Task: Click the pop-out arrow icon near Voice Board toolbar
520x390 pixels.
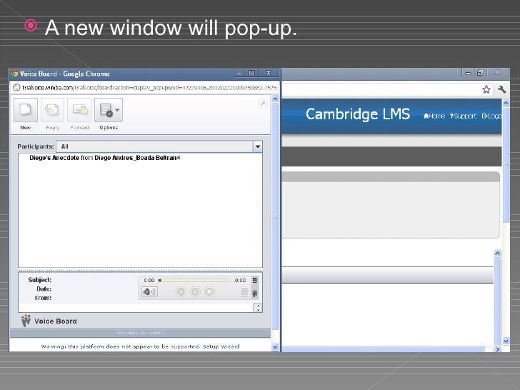Action: point(263,104)
